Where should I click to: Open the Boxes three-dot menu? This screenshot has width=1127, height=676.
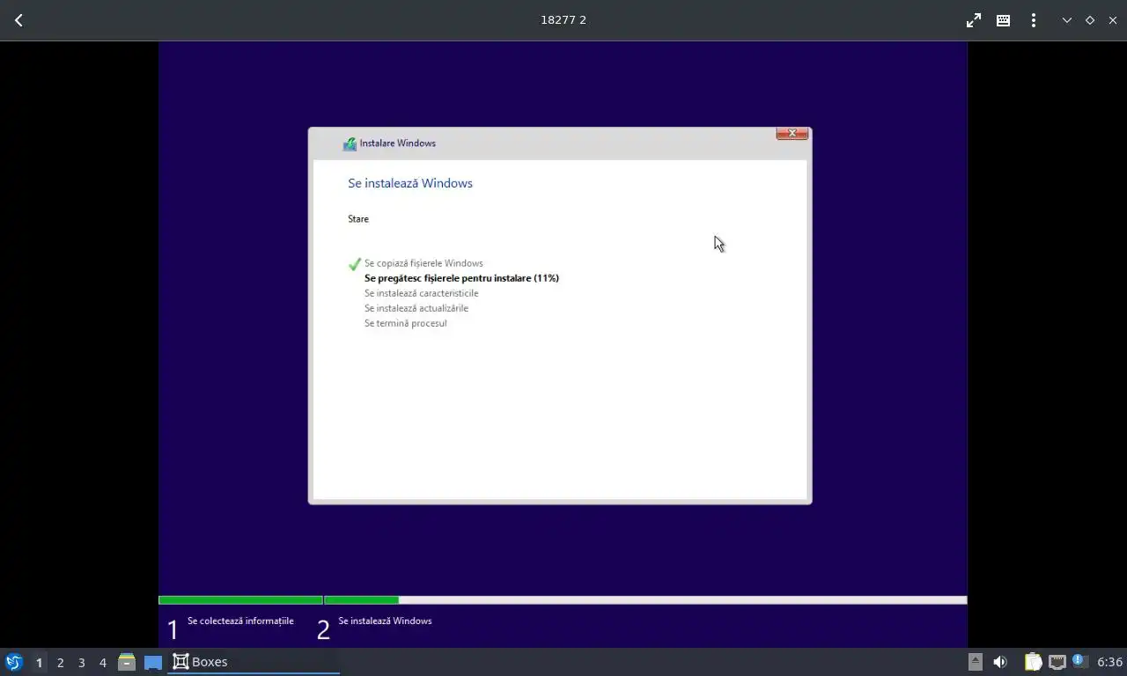tap(1033, 19)
